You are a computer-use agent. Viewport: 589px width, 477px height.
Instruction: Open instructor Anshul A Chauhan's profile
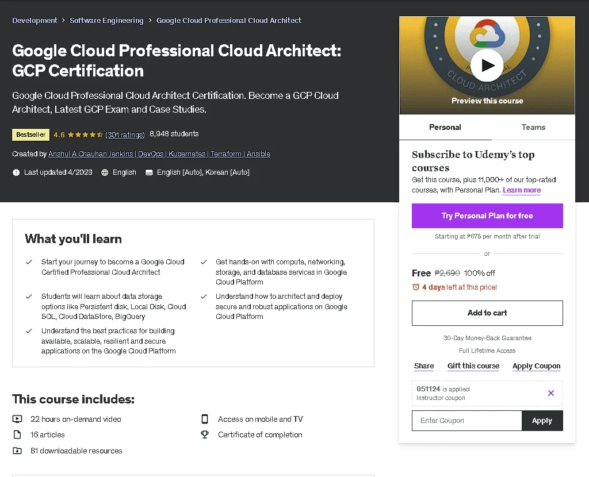[x=159, y=154]
